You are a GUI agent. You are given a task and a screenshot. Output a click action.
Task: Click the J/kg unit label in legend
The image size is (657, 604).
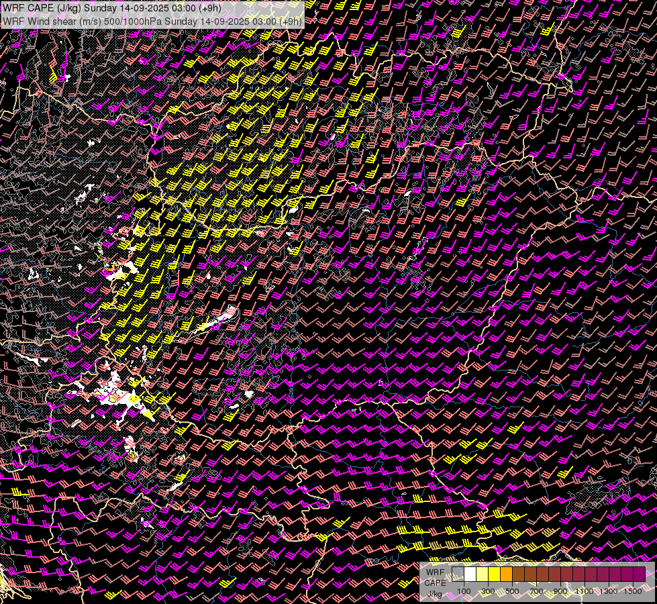coord(435,593)
